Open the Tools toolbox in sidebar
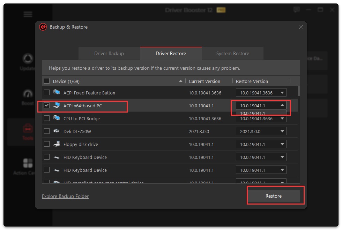The image size is (342, 230). point(28,132)
